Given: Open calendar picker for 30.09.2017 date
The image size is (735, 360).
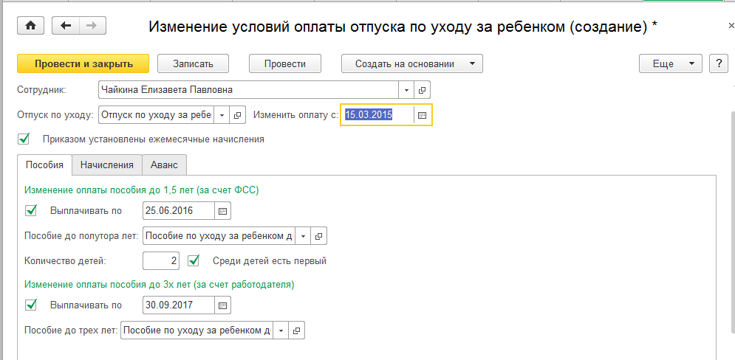Looking at the screenshot, I should tap(222, 304).
